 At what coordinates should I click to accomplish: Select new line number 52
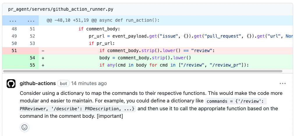[x=32, y=36]
